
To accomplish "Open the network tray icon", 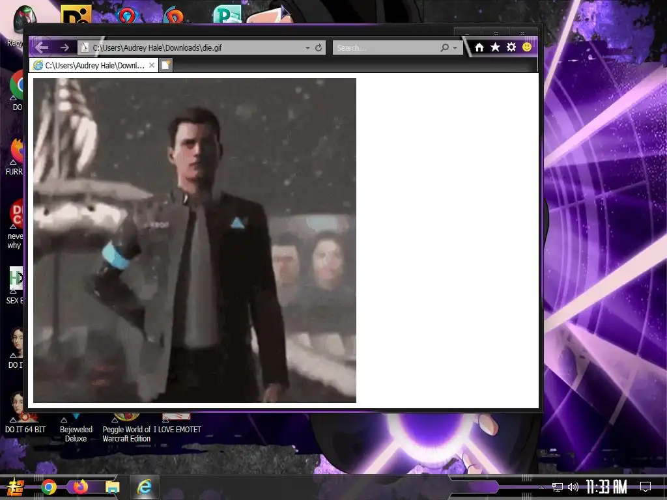I will (558, 487).
